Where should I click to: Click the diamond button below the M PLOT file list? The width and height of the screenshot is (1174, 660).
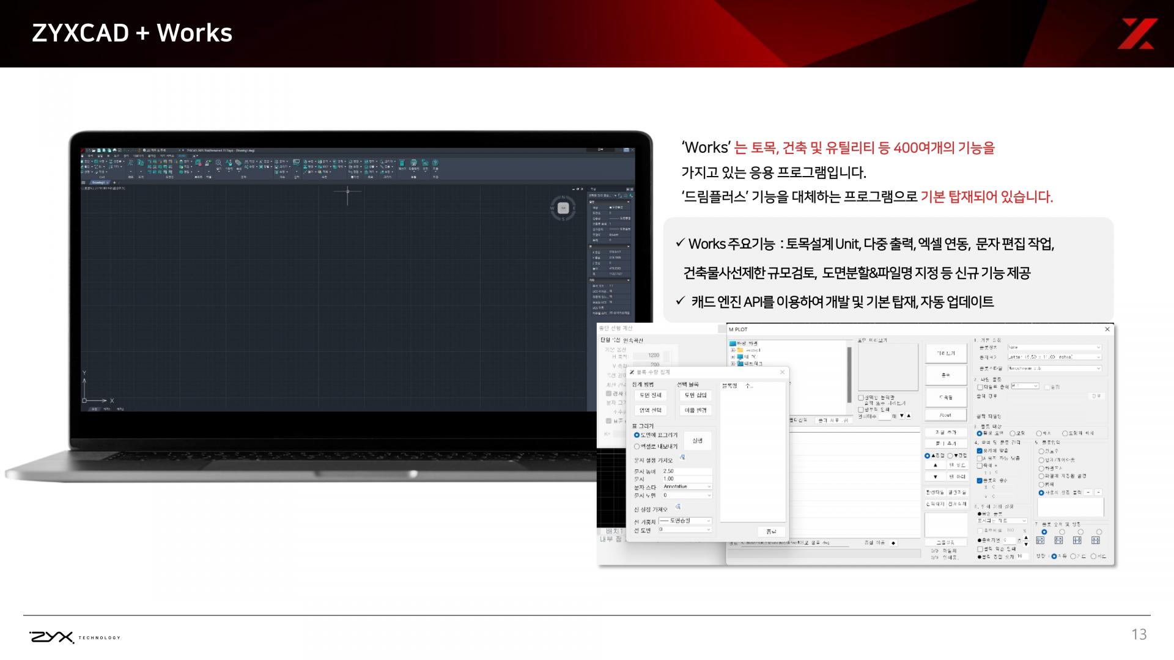893,543
